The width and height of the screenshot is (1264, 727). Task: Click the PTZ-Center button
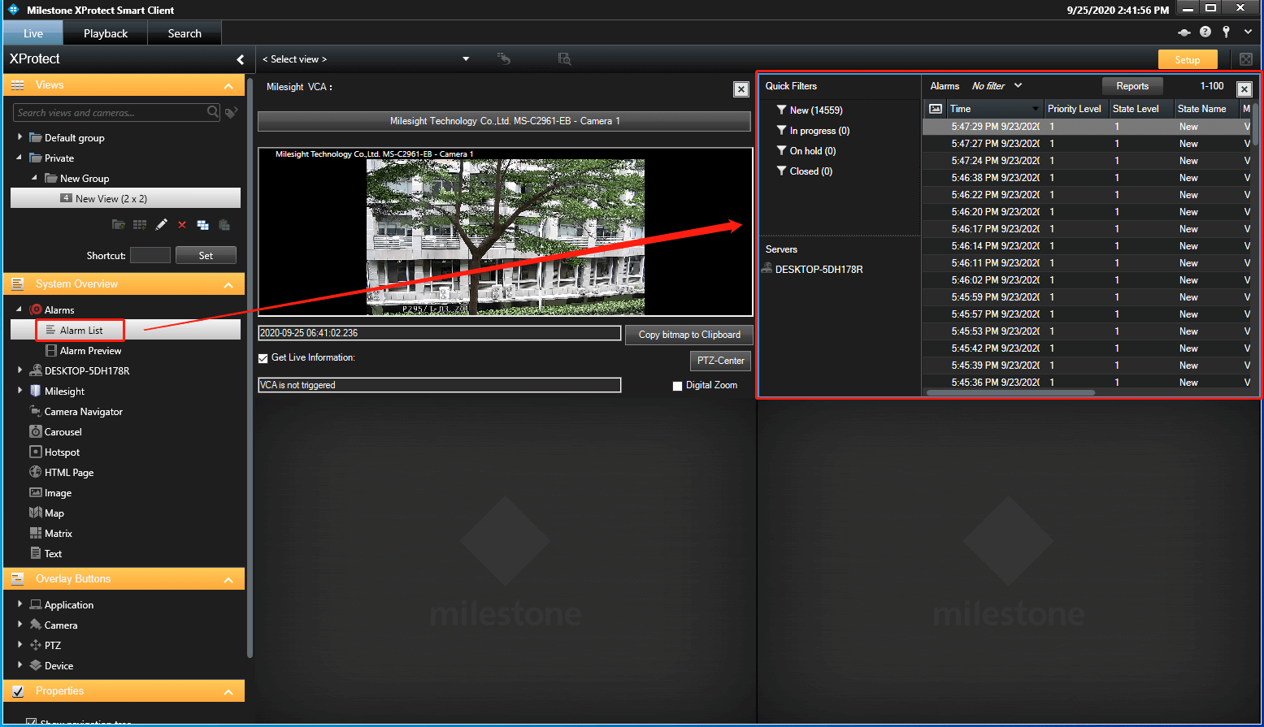(721, 361)
